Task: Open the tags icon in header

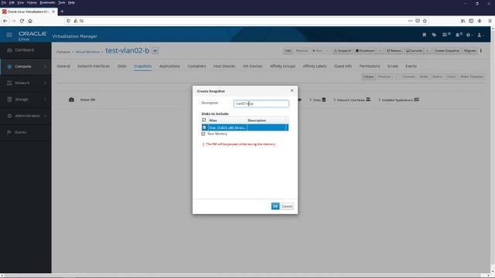Action: point(434,35)
